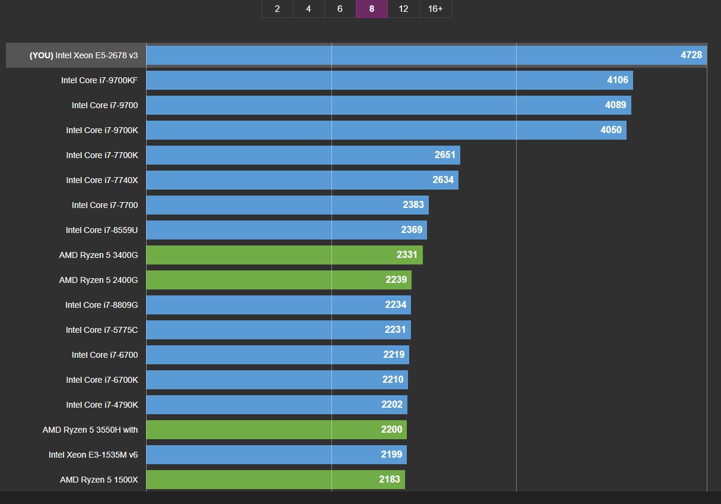Viewport: 721px width, 504px height.
Task: Click the 2231 score bar
Action: 279,330
